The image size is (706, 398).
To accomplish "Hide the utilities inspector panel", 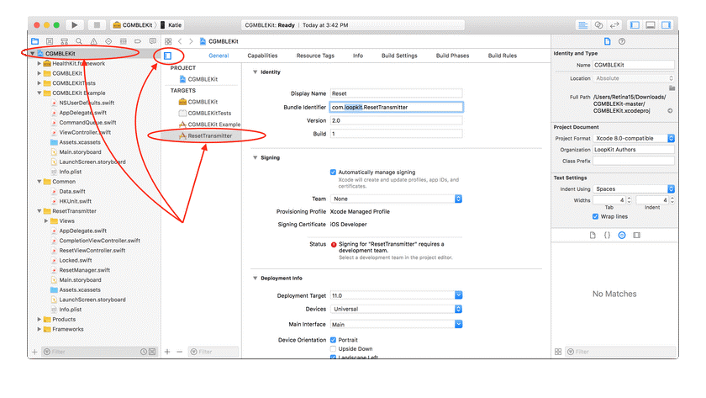I will (x=666, y=24).
